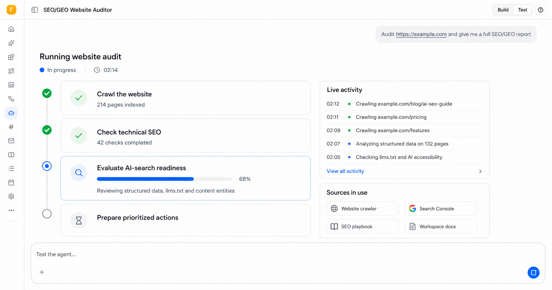Open the calendar icon in sidebar
This screenshot has width=552, height=290.
pos(11,182)
